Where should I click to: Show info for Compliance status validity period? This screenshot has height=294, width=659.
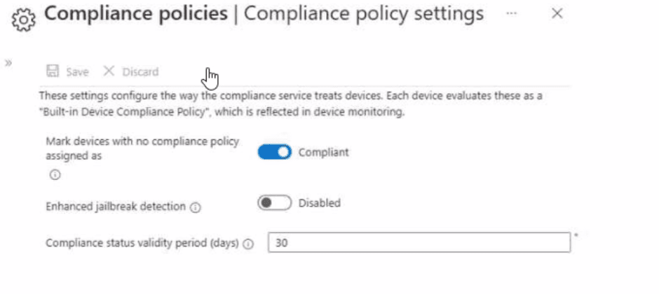point(249,244)
